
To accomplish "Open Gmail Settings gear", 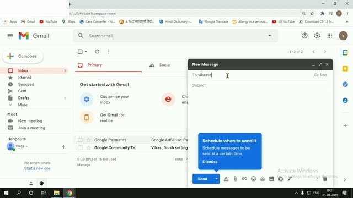I will click(x=317, y=36).
